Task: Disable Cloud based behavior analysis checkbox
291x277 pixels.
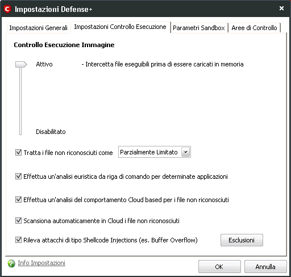Action: (18, 199)
